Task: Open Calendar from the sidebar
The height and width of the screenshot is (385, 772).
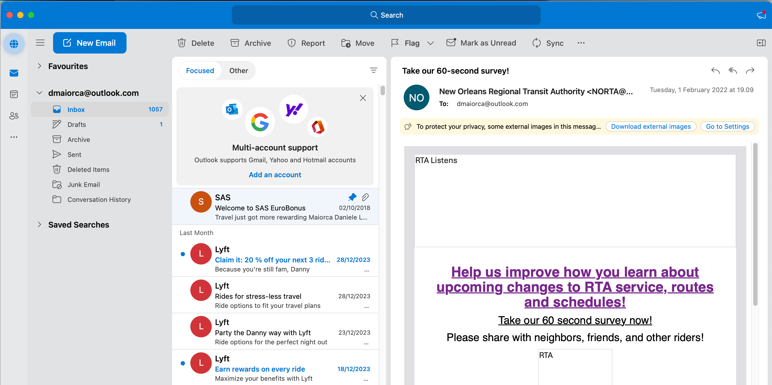Action: point(14,94)
